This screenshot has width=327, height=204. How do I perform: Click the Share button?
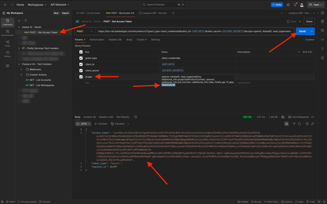pos(309,21)
